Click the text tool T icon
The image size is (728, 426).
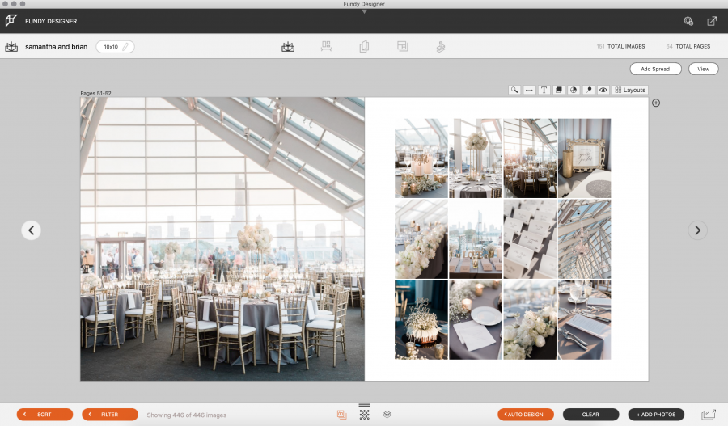544,90
